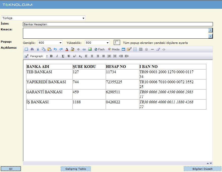Toggle underline formatting
The height and width of the screenshot is (172, 222).
click(63, 56)
